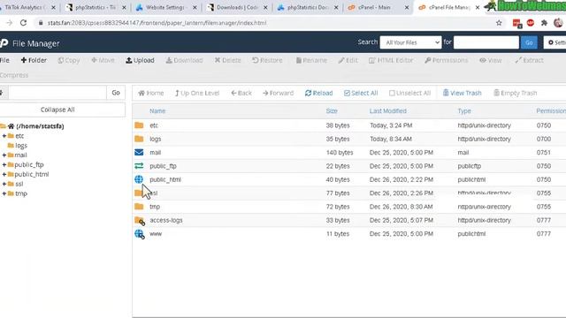Create a new Folder from toolbar
Viewport: 566px width, 318px height.
pyautogui.click(x=34, y=60)
